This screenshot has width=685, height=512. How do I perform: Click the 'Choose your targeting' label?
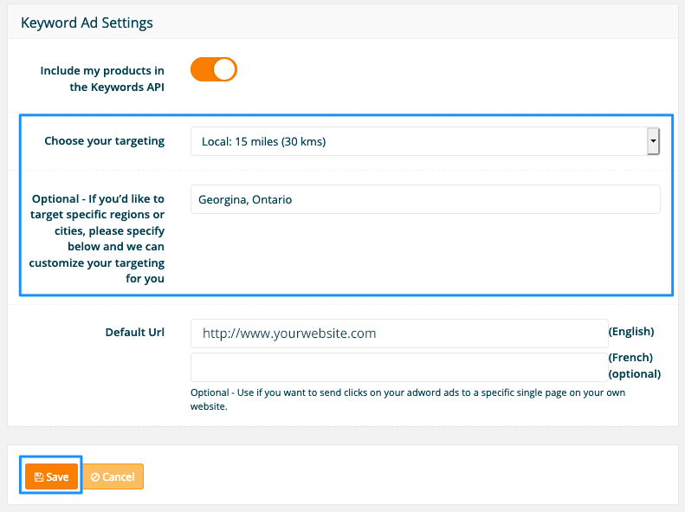[105, 140]
